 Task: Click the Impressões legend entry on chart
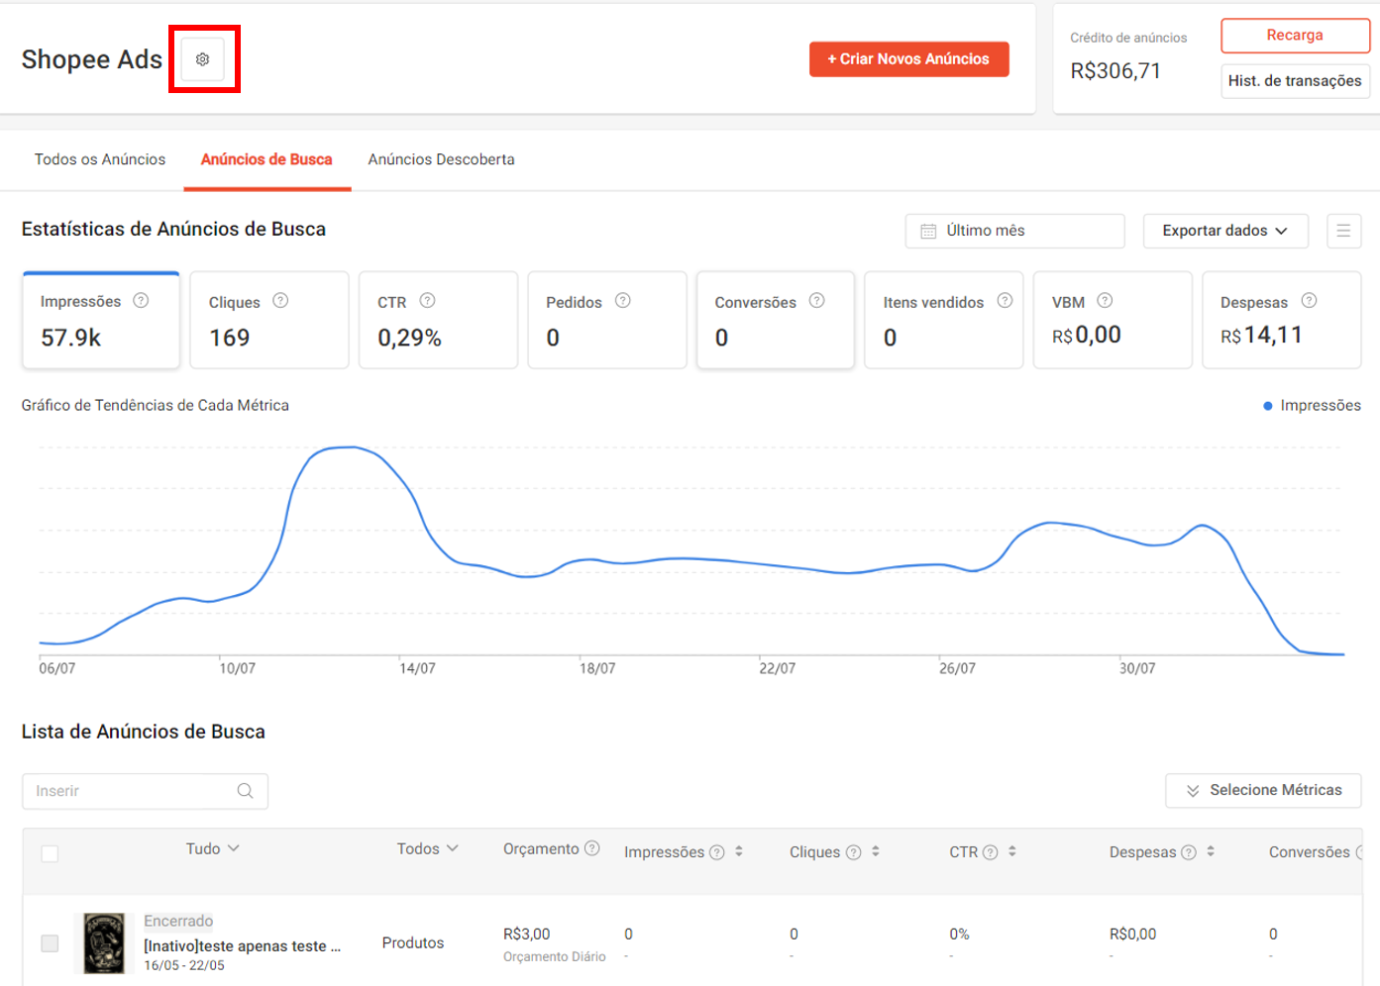pos(1312,405)
